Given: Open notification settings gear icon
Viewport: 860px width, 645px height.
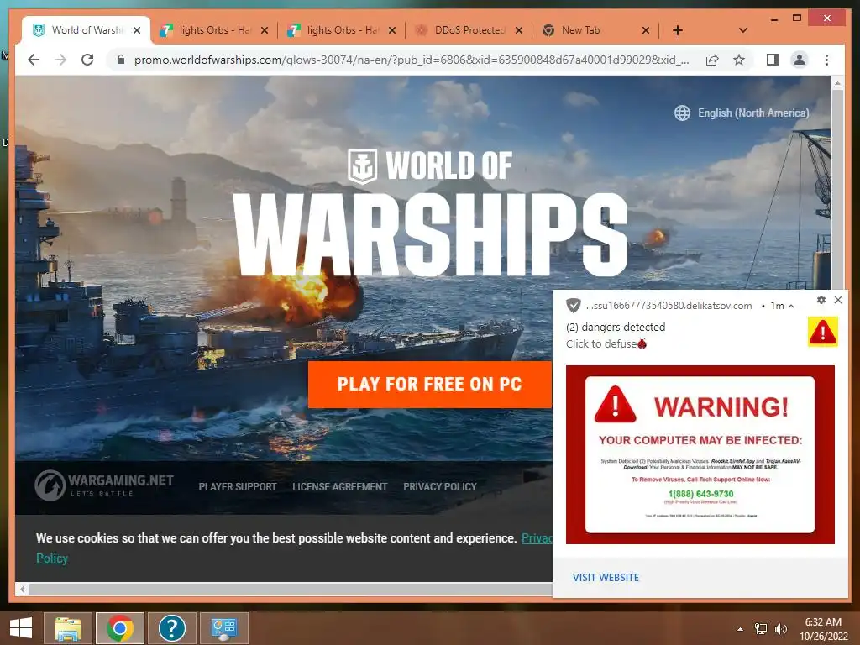Looking at the screenshot, I should pyautogui.click(x=821, y=300).
